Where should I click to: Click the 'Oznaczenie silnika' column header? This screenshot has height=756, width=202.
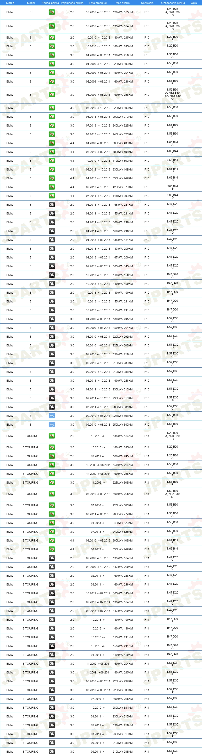pos(173,3)
